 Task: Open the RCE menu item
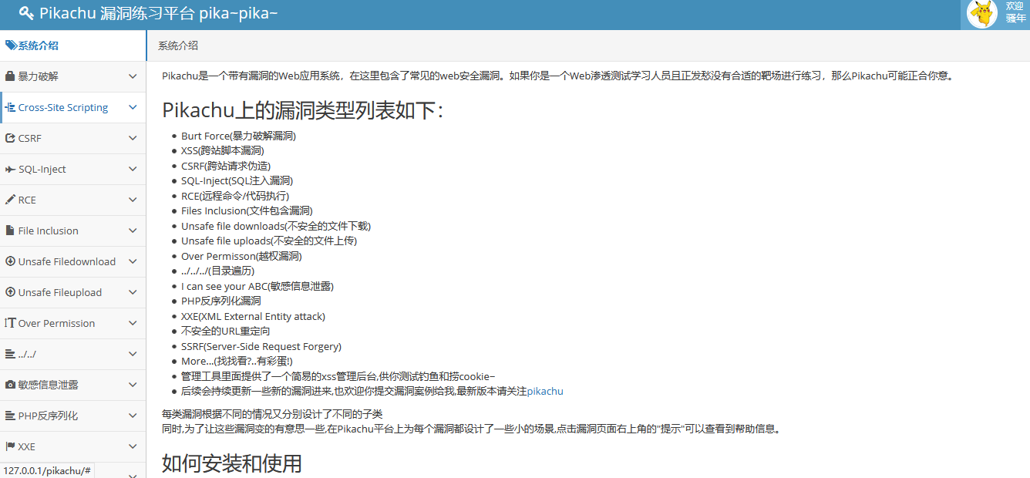72,200
